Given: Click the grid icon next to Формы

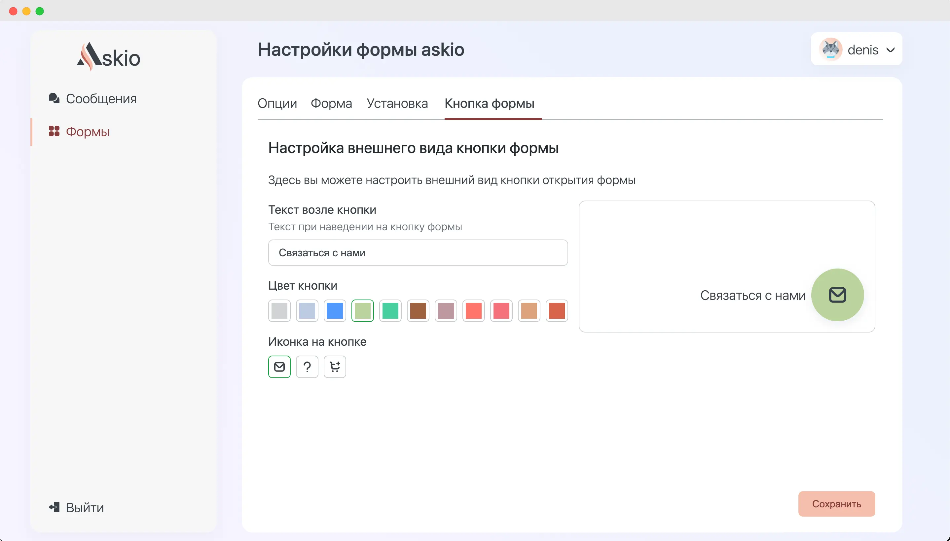Looking at the screenshot, I should point(54,131).
